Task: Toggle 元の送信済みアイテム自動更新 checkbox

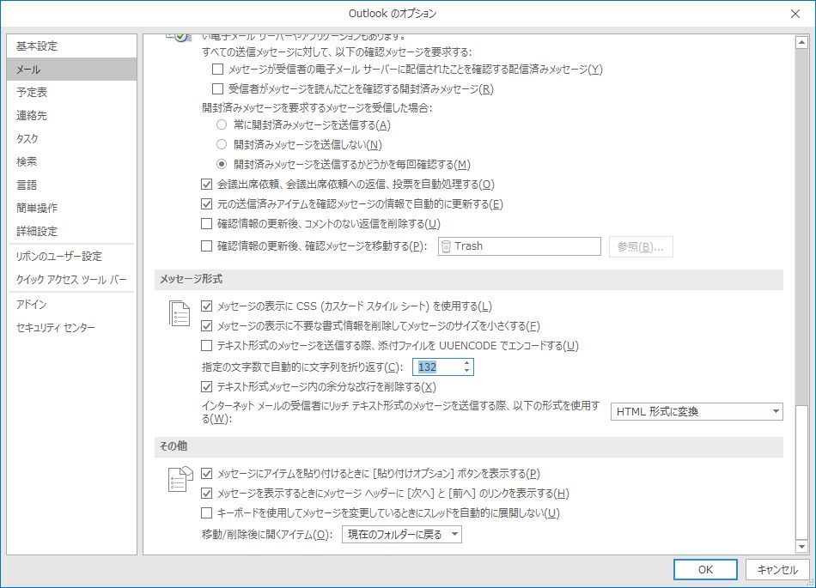Action: [207, 203]
